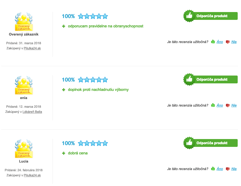Open Lékáreň Bella shop link

(x=32, y=112)
